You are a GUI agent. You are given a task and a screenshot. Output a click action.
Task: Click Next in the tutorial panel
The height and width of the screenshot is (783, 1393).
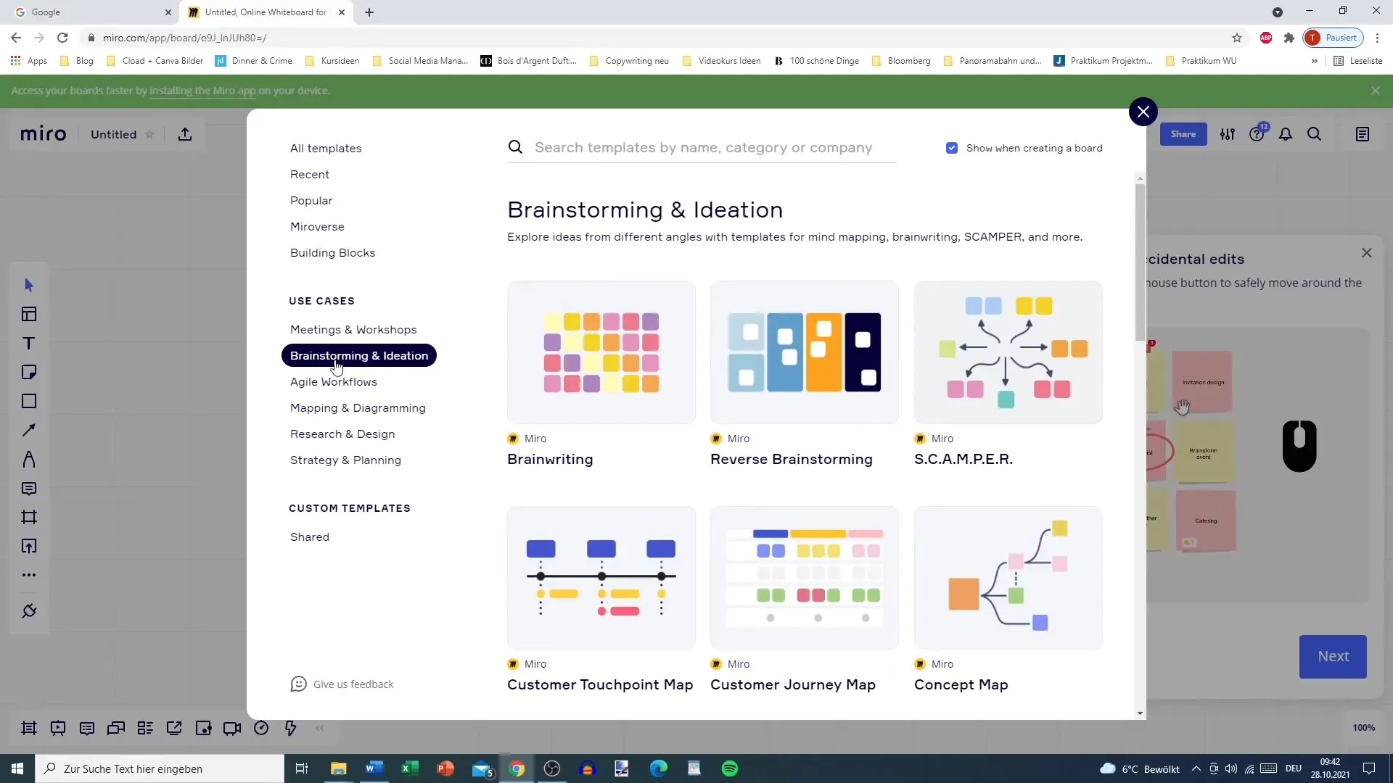1333,657
